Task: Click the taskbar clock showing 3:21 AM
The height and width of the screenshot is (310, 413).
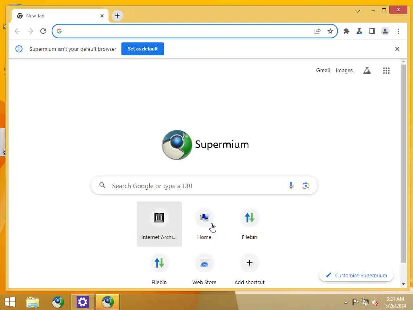Action: tap(395, 302)
